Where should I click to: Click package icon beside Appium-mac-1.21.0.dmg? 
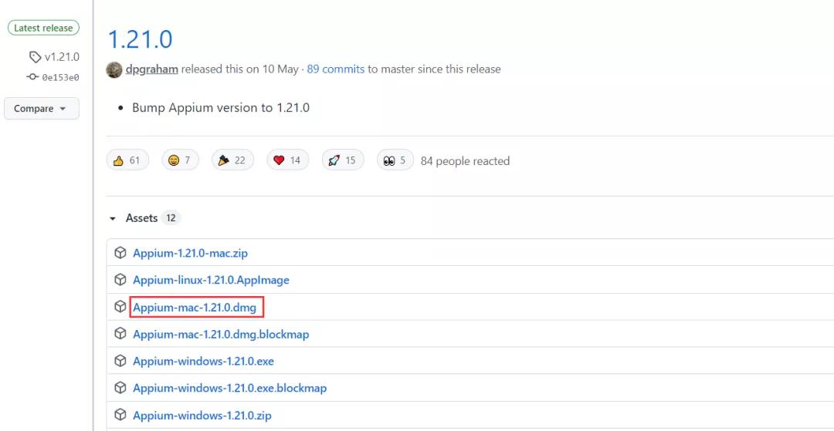[120, 306]
